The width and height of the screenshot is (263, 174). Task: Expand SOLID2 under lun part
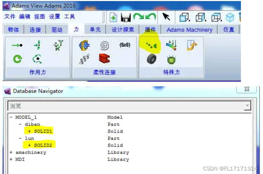[x=29, y=145]
